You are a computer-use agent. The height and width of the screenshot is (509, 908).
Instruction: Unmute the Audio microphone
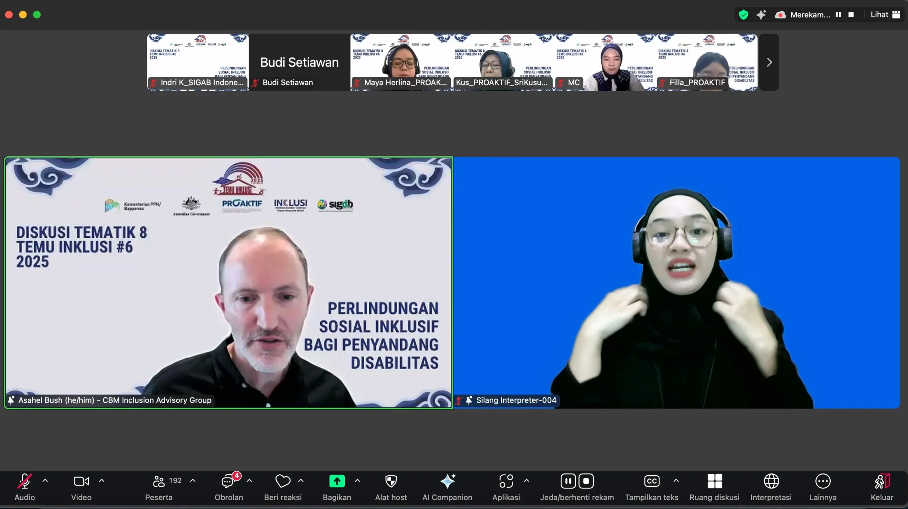point(24,481)
